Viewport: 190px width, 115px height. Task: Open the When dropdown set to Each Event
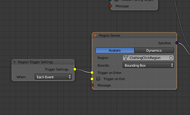[53, 77]
